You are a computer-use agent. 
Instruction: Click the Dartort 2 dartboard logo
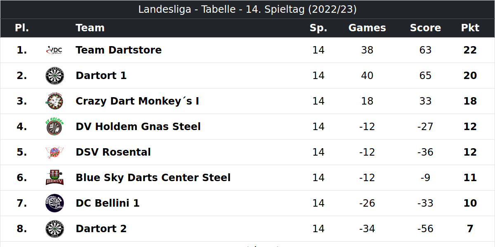pyautogui.click(x=54, y=229)
